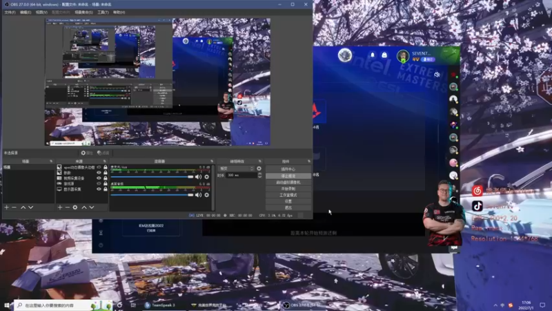This screenshot has height=311, width=552.
Task: Toggle lock on 显示器采集 source
Action: click(106, 189)
